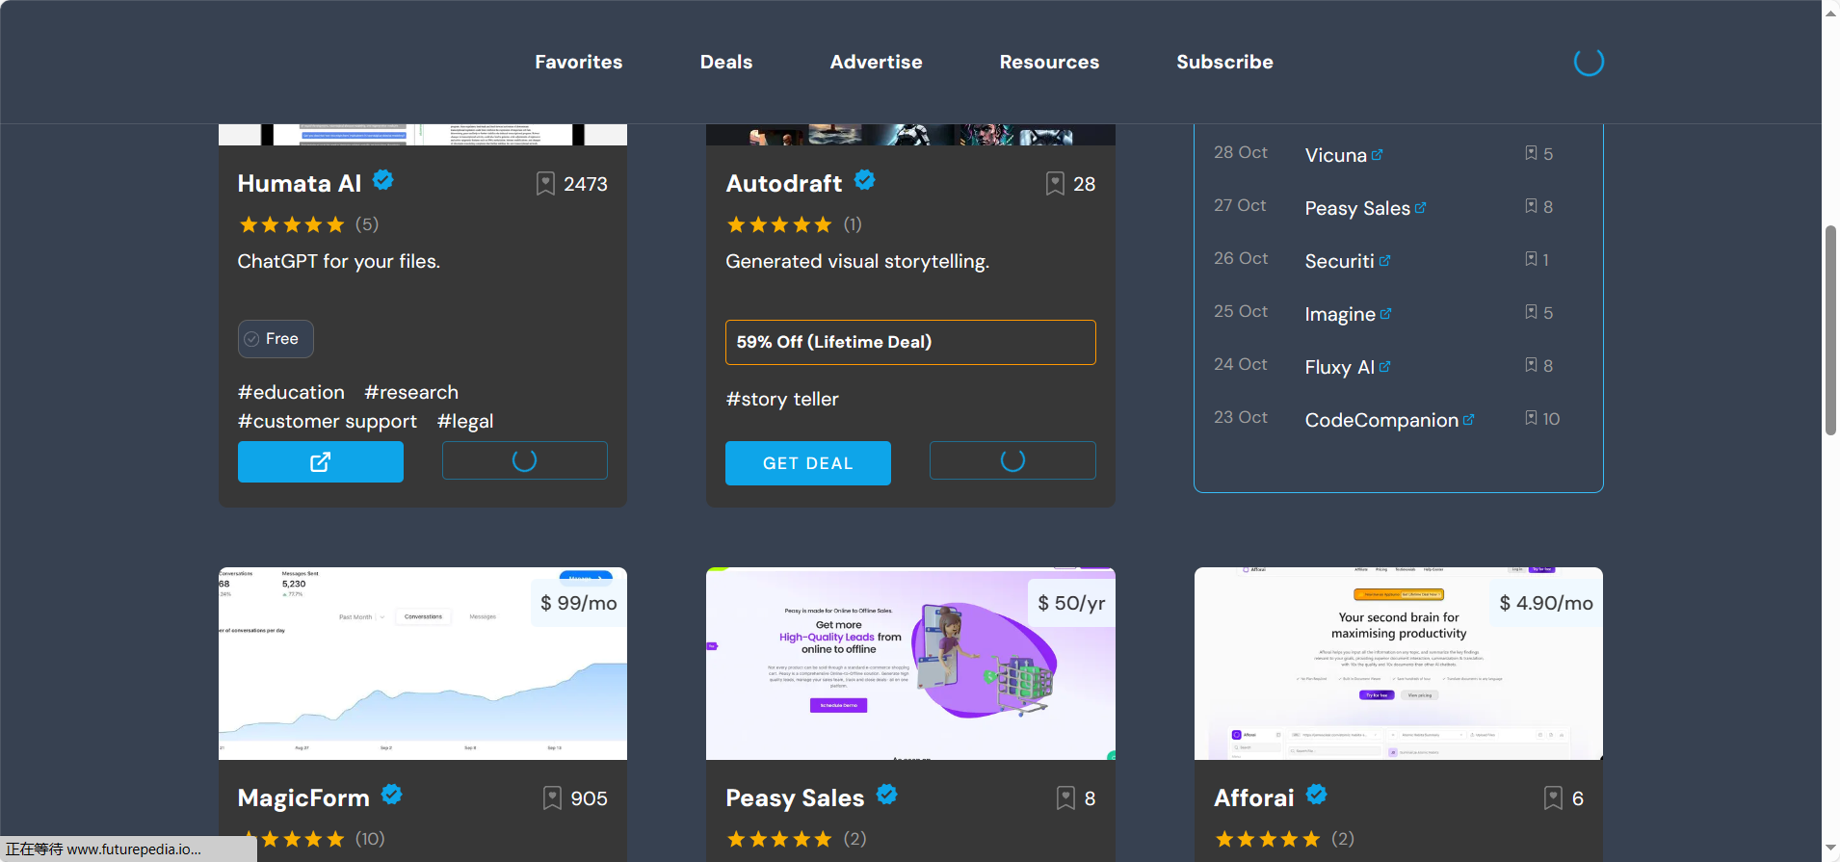Go to Deals in navigation
The height and width of the screenshot is (862, 1840).
(x=726, y=62)
